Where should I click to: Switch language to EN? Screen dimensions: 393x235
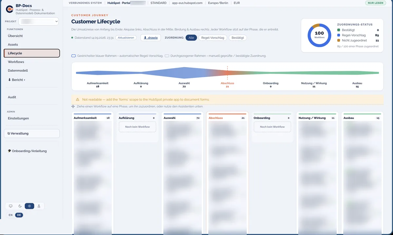pos(11,215)
